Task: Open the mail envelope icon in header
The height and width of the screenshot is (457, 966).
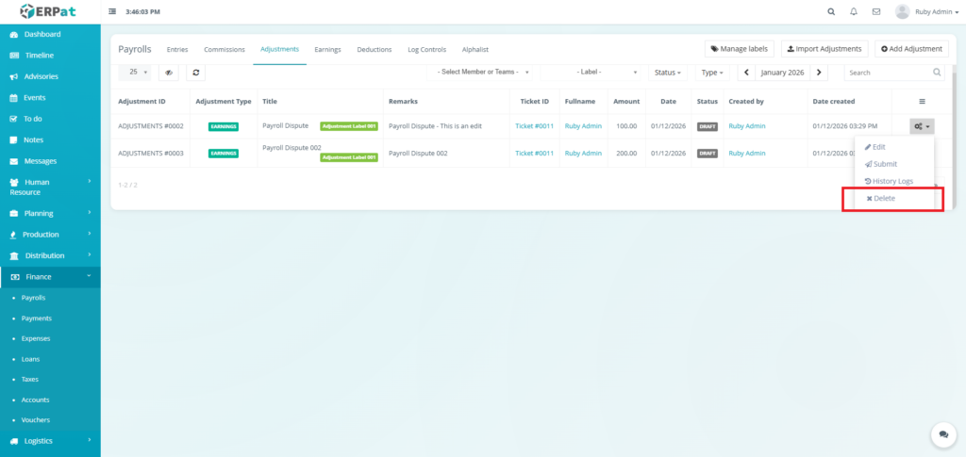Action: [876, 12]
